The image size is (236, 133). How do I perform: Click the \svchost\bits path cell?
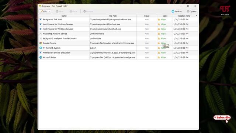point(96,38)
